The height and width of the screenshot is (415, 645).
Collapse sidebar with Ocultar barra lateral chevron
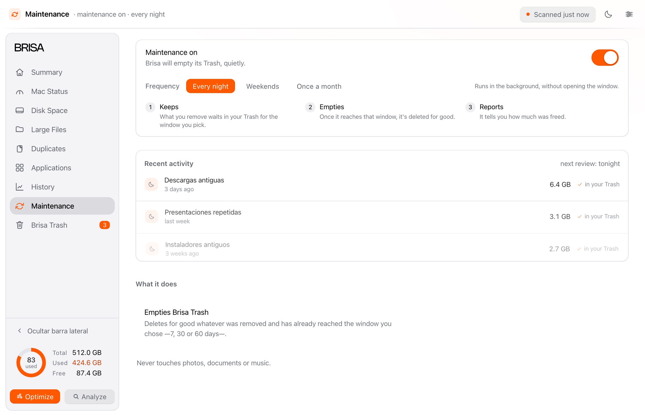(x=20, y=331)
